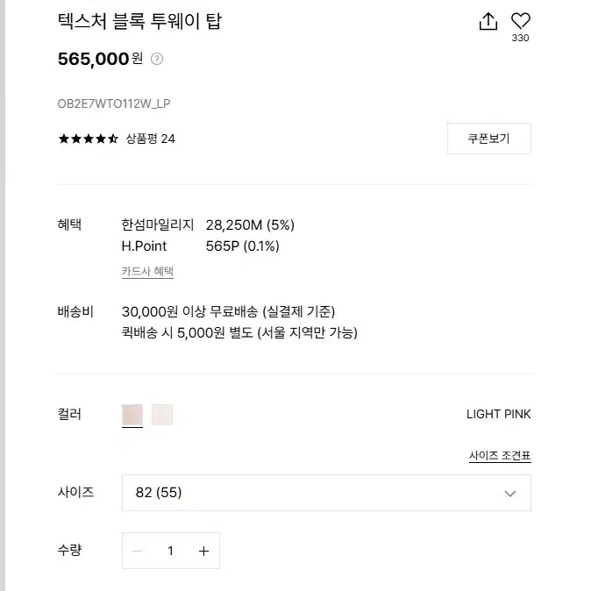The height and width of the screenshot is (591, 591).
Task: Open the 카드사 혜택 link
Action: point(147,271)
